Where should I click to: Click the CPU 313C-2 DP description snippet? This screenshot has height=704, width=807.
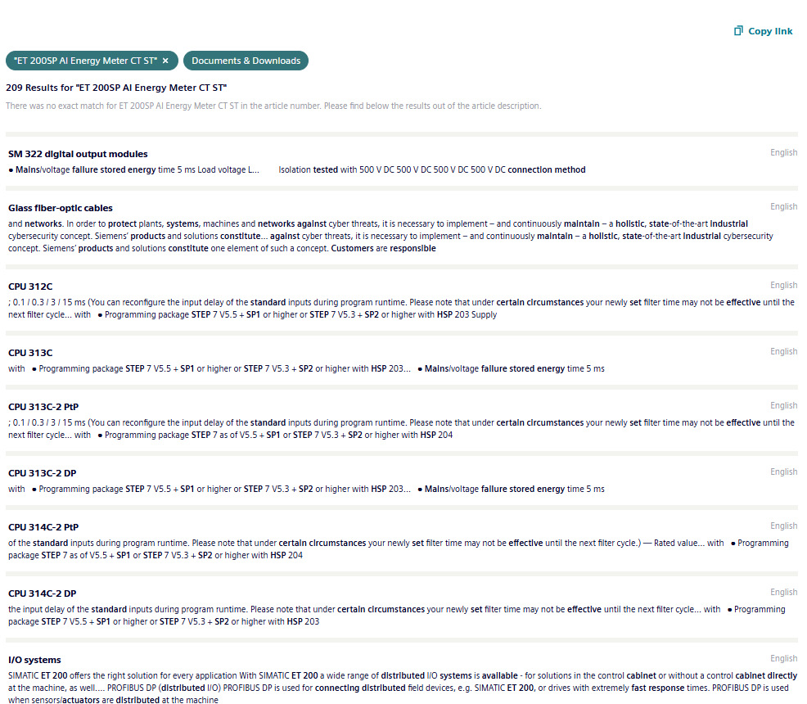pyautogui.click(x=306, y=490)
